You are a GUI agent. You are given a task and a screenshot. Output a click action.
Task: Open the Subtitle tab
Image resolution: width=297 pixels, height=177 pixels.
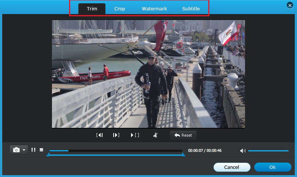coord(191,8)
